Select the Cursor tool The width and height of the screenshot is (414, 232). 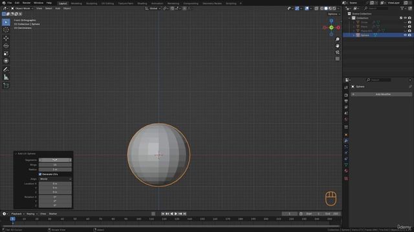point(6,30)
